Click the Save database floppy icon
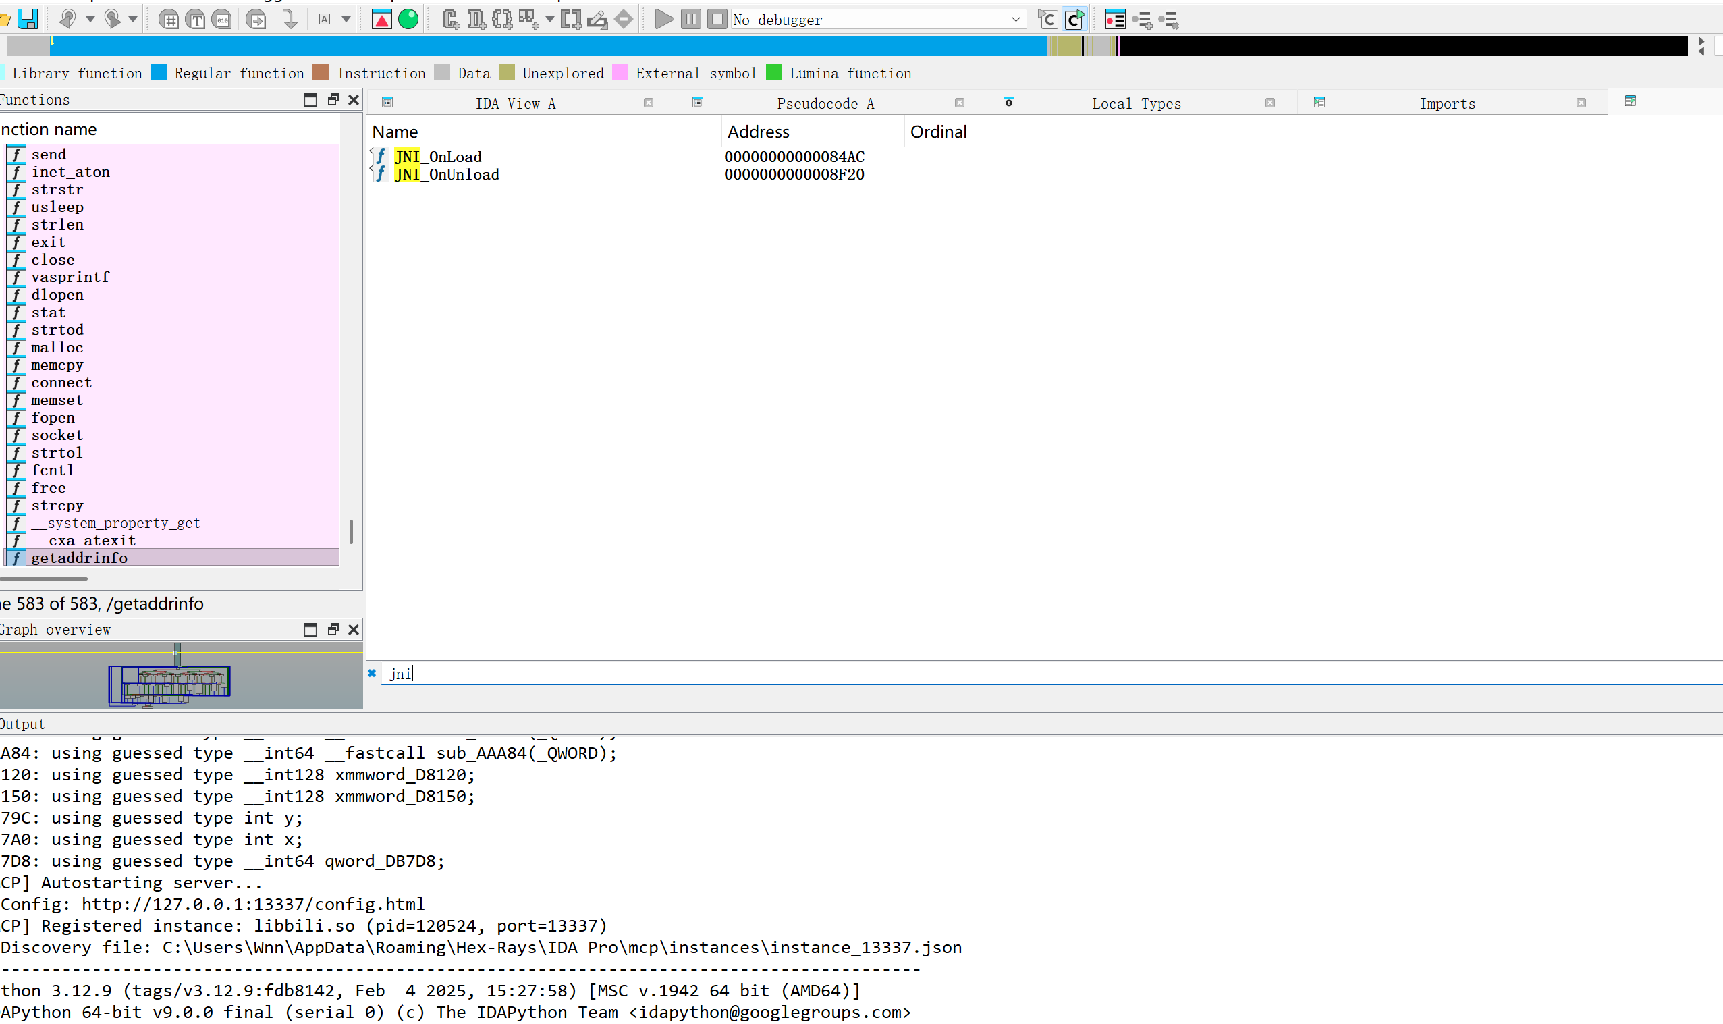The height and width of the screenshot is (1024, 1723). (x=28, y=19)
